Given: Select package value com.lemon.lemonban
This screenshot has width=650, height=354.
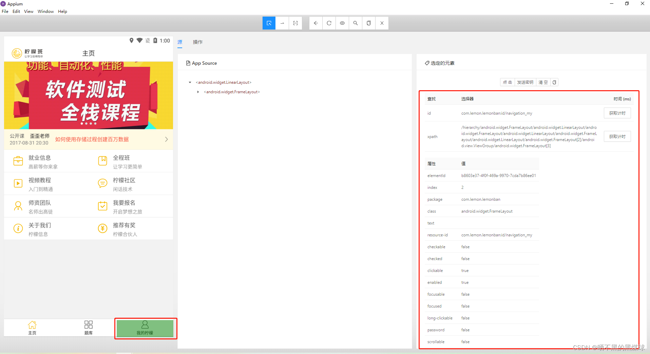Looking at the screenshot, I should pyautogui.click(x=481, y=199).
